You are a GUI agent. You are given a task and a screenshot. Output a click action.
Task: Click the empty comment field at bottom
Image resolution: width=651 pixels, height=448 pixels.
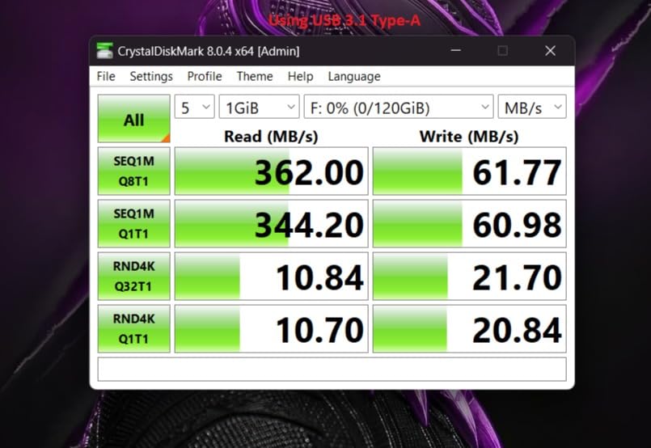(x=332, y=369)
